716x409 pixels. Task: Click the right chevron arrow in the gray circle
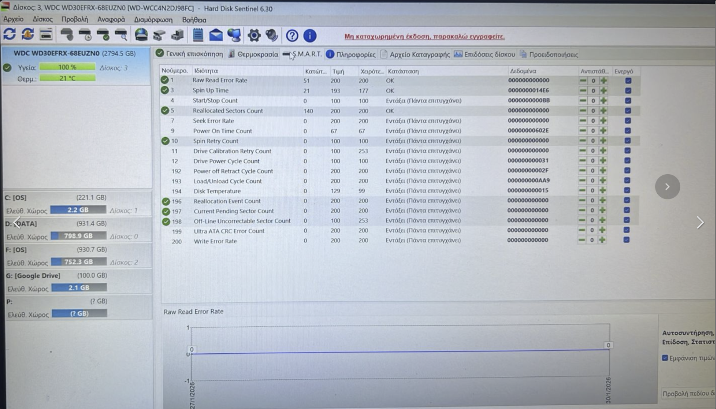667,187
